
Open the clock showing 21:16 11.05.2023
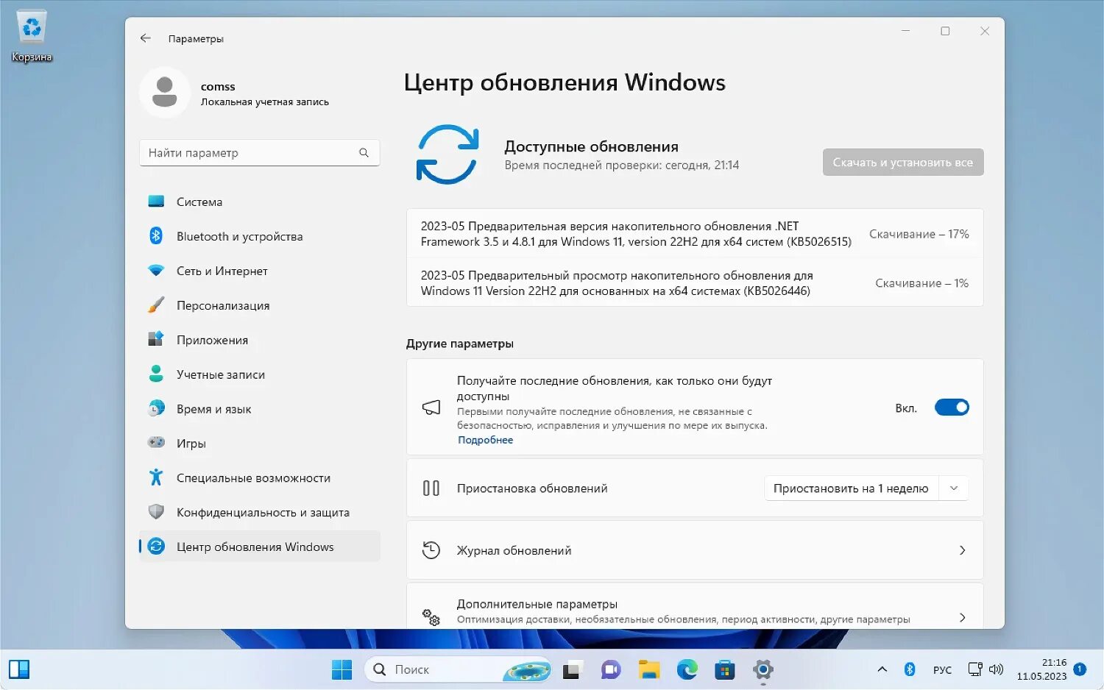pos(1041,669)
